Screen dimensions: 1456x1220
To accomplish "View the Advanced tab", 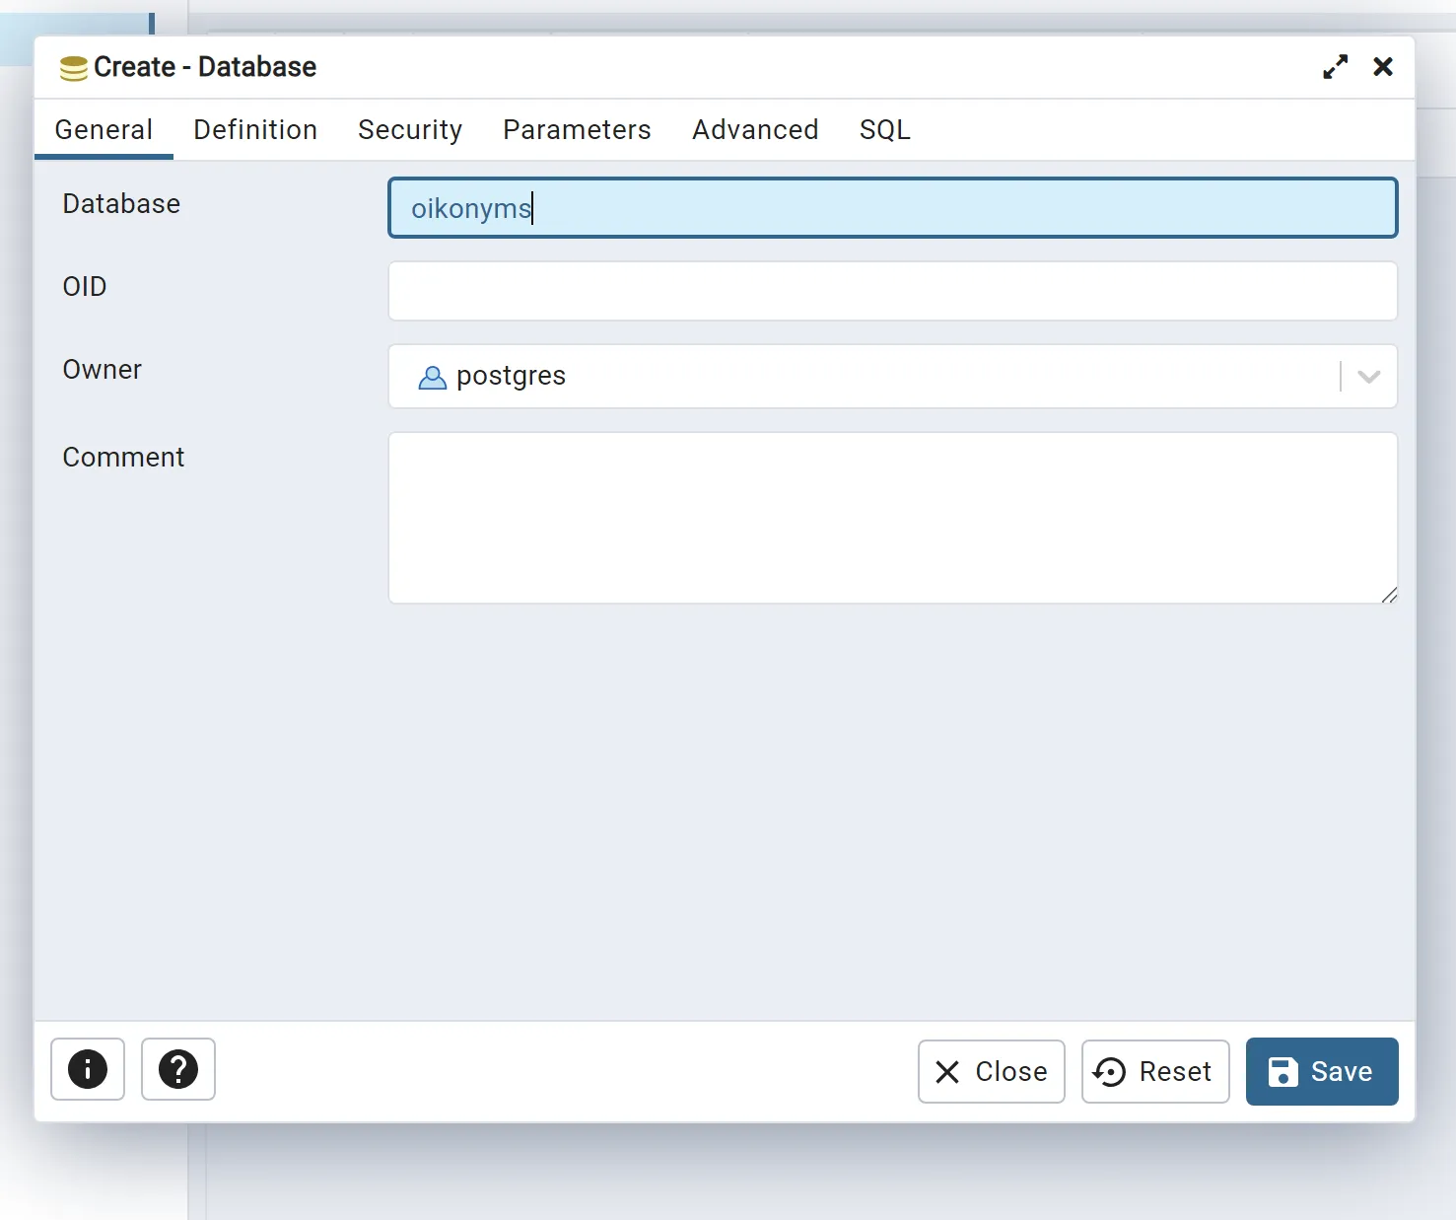I will pyautogui.click(x=755, y=130).
